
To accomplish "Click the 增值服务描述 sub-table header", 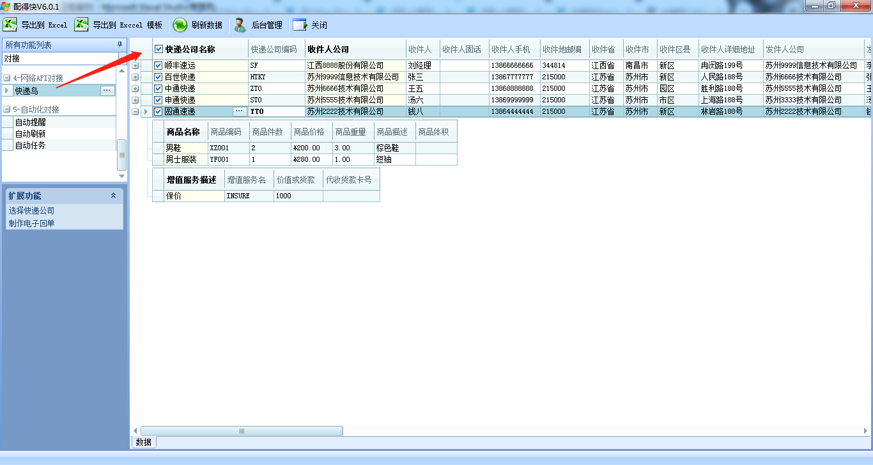I will pyautogui.click(x=194, y=180).
